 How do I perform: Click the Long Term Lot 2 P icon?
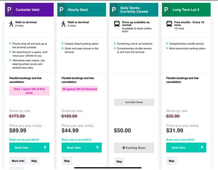[166, 10]
